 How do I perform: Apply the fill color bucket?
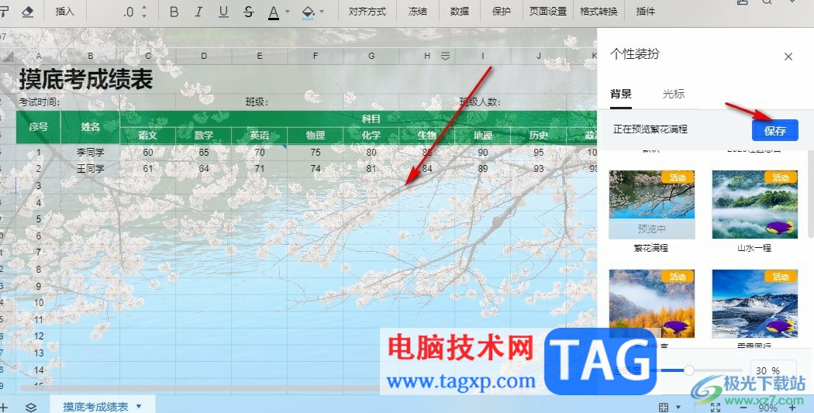pyautogui.click(x=308, y=12)
